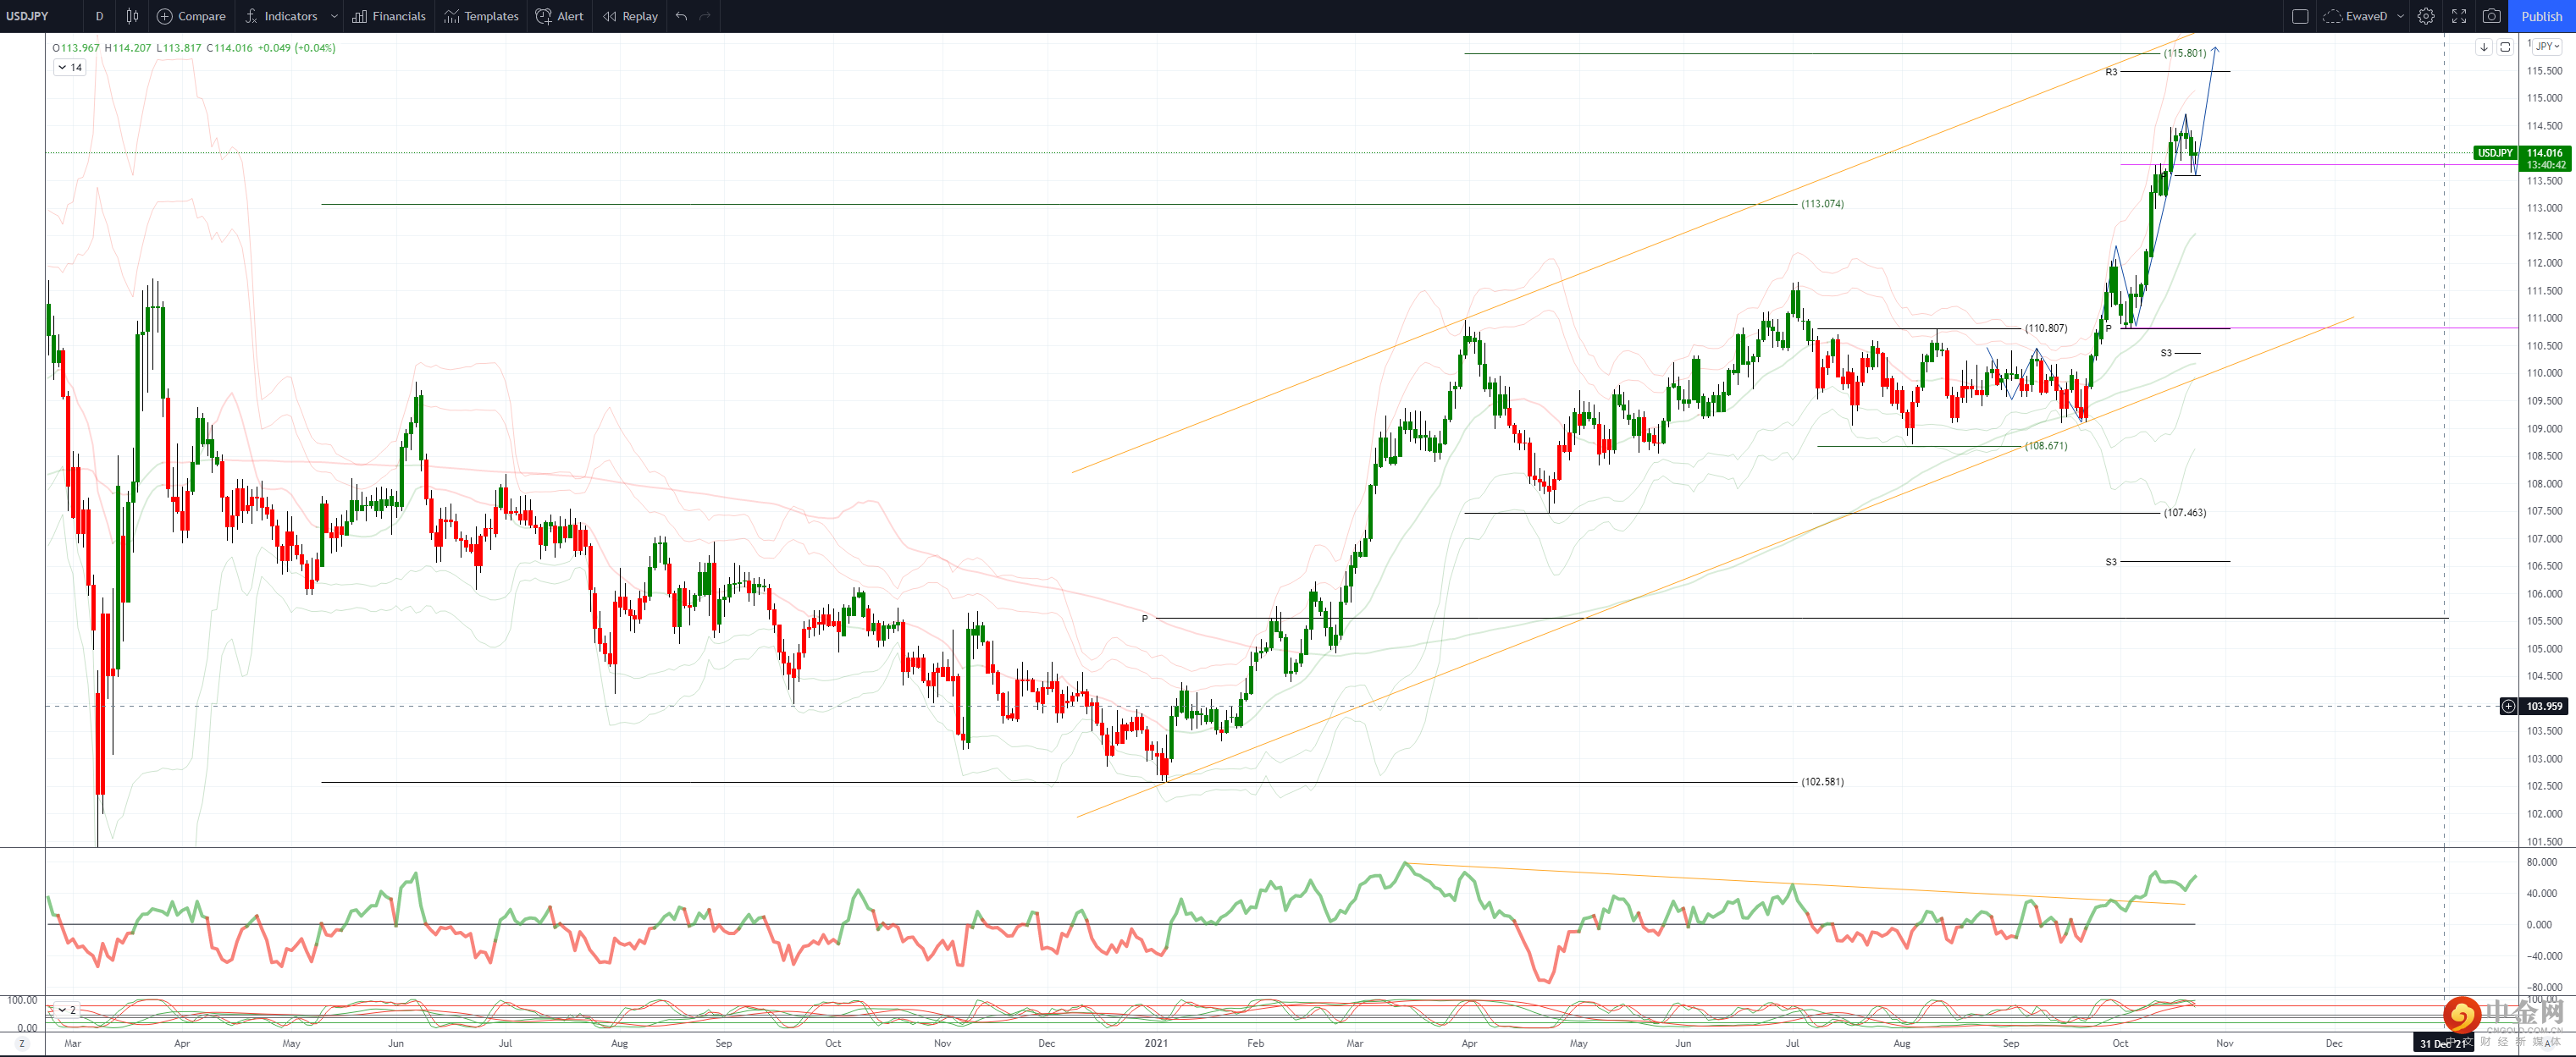Open the candlestick chart style selector
The height and width of the screenshot is (1057, 2576).
click(x=132, y=16)
